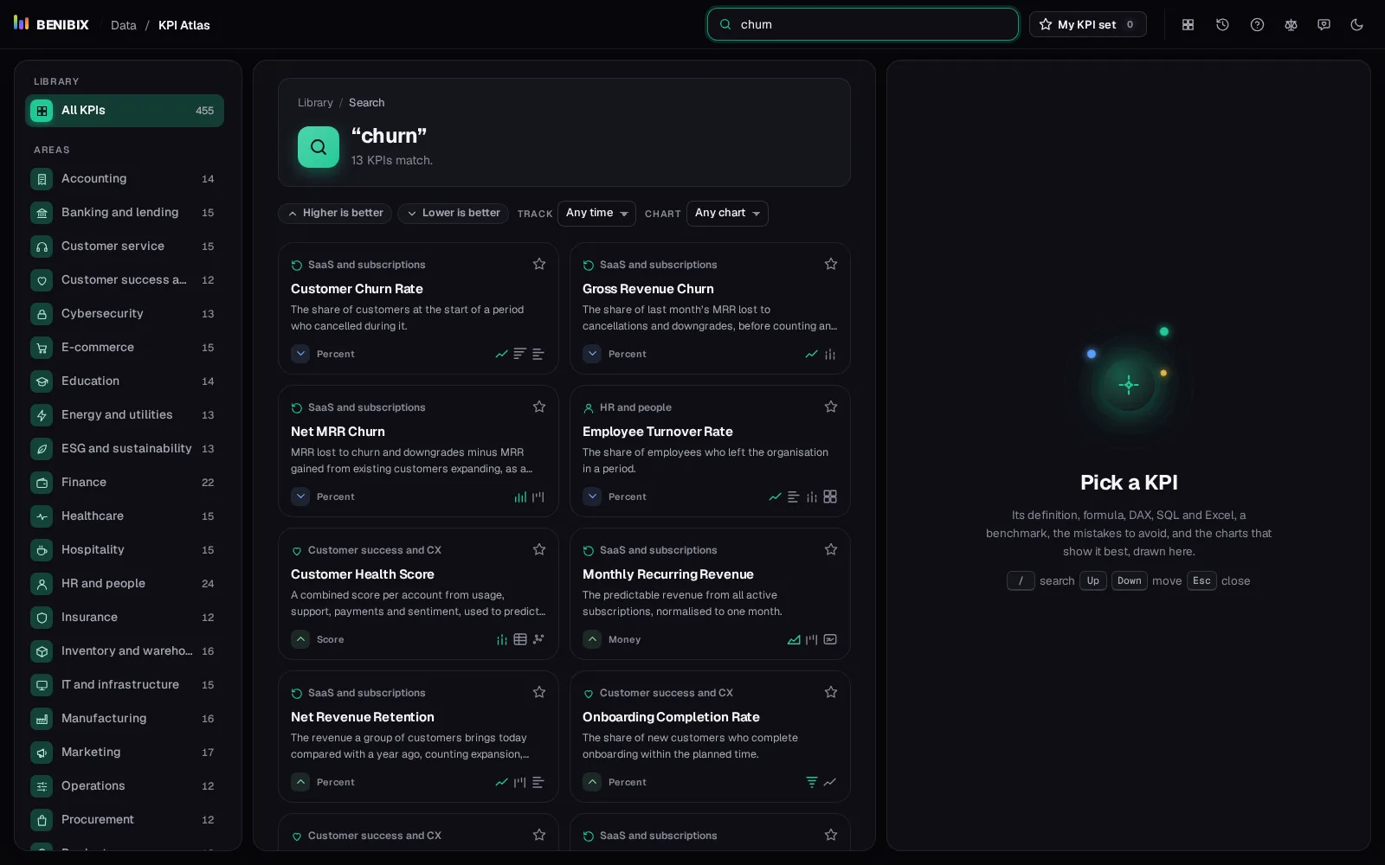The image size is (1385, 865).
Task: Open the Net Revenue Retention card
Action: coord(418,737)
